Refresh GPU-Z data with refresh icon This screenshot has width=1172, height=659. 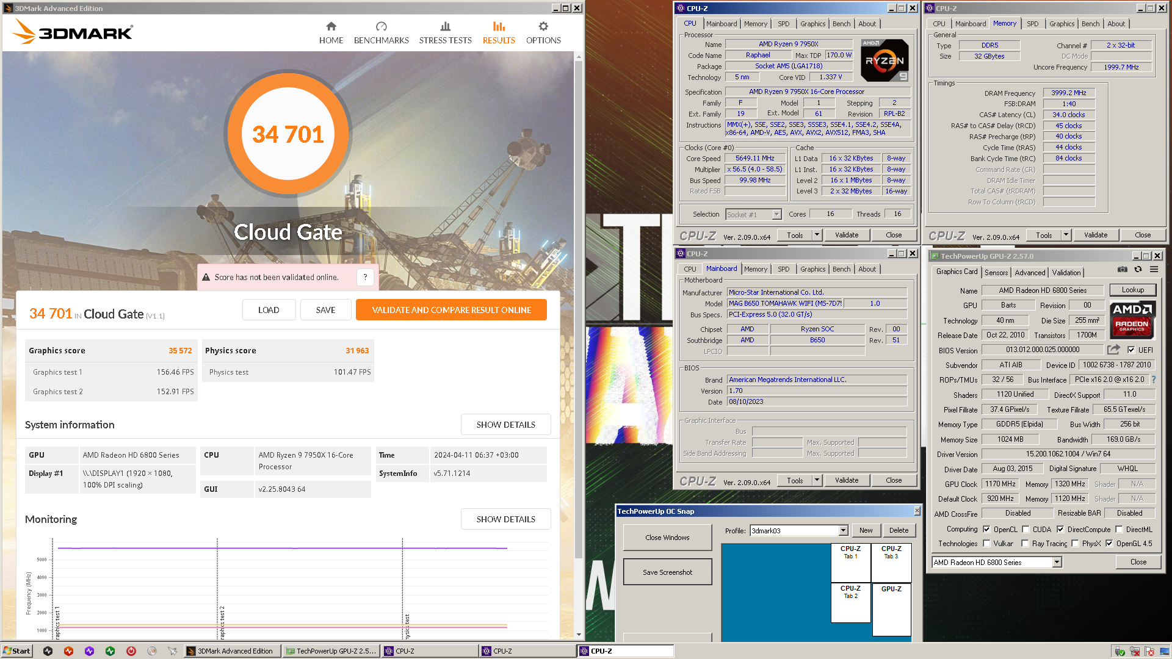coord(1138,269)
